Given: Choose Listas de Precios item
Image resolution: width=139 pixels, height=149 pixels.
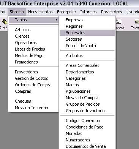Looking at the screenshot, I should point(33,49).
